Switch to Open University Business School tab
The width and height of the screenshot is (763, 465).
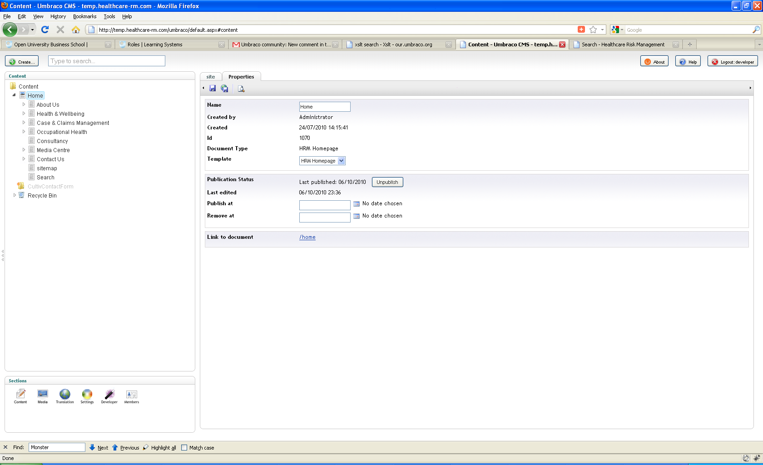click(x=57, y=45)
